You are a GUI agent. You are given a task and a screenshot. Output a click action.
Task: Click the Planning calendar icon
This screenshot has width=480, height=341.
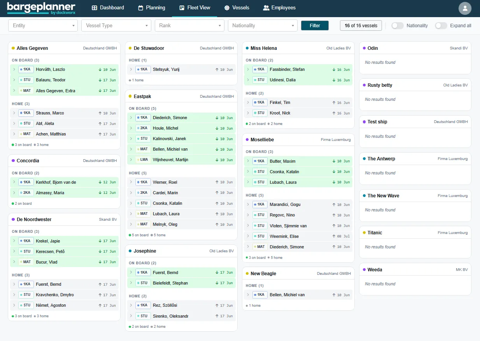click(x=140, y=8)
